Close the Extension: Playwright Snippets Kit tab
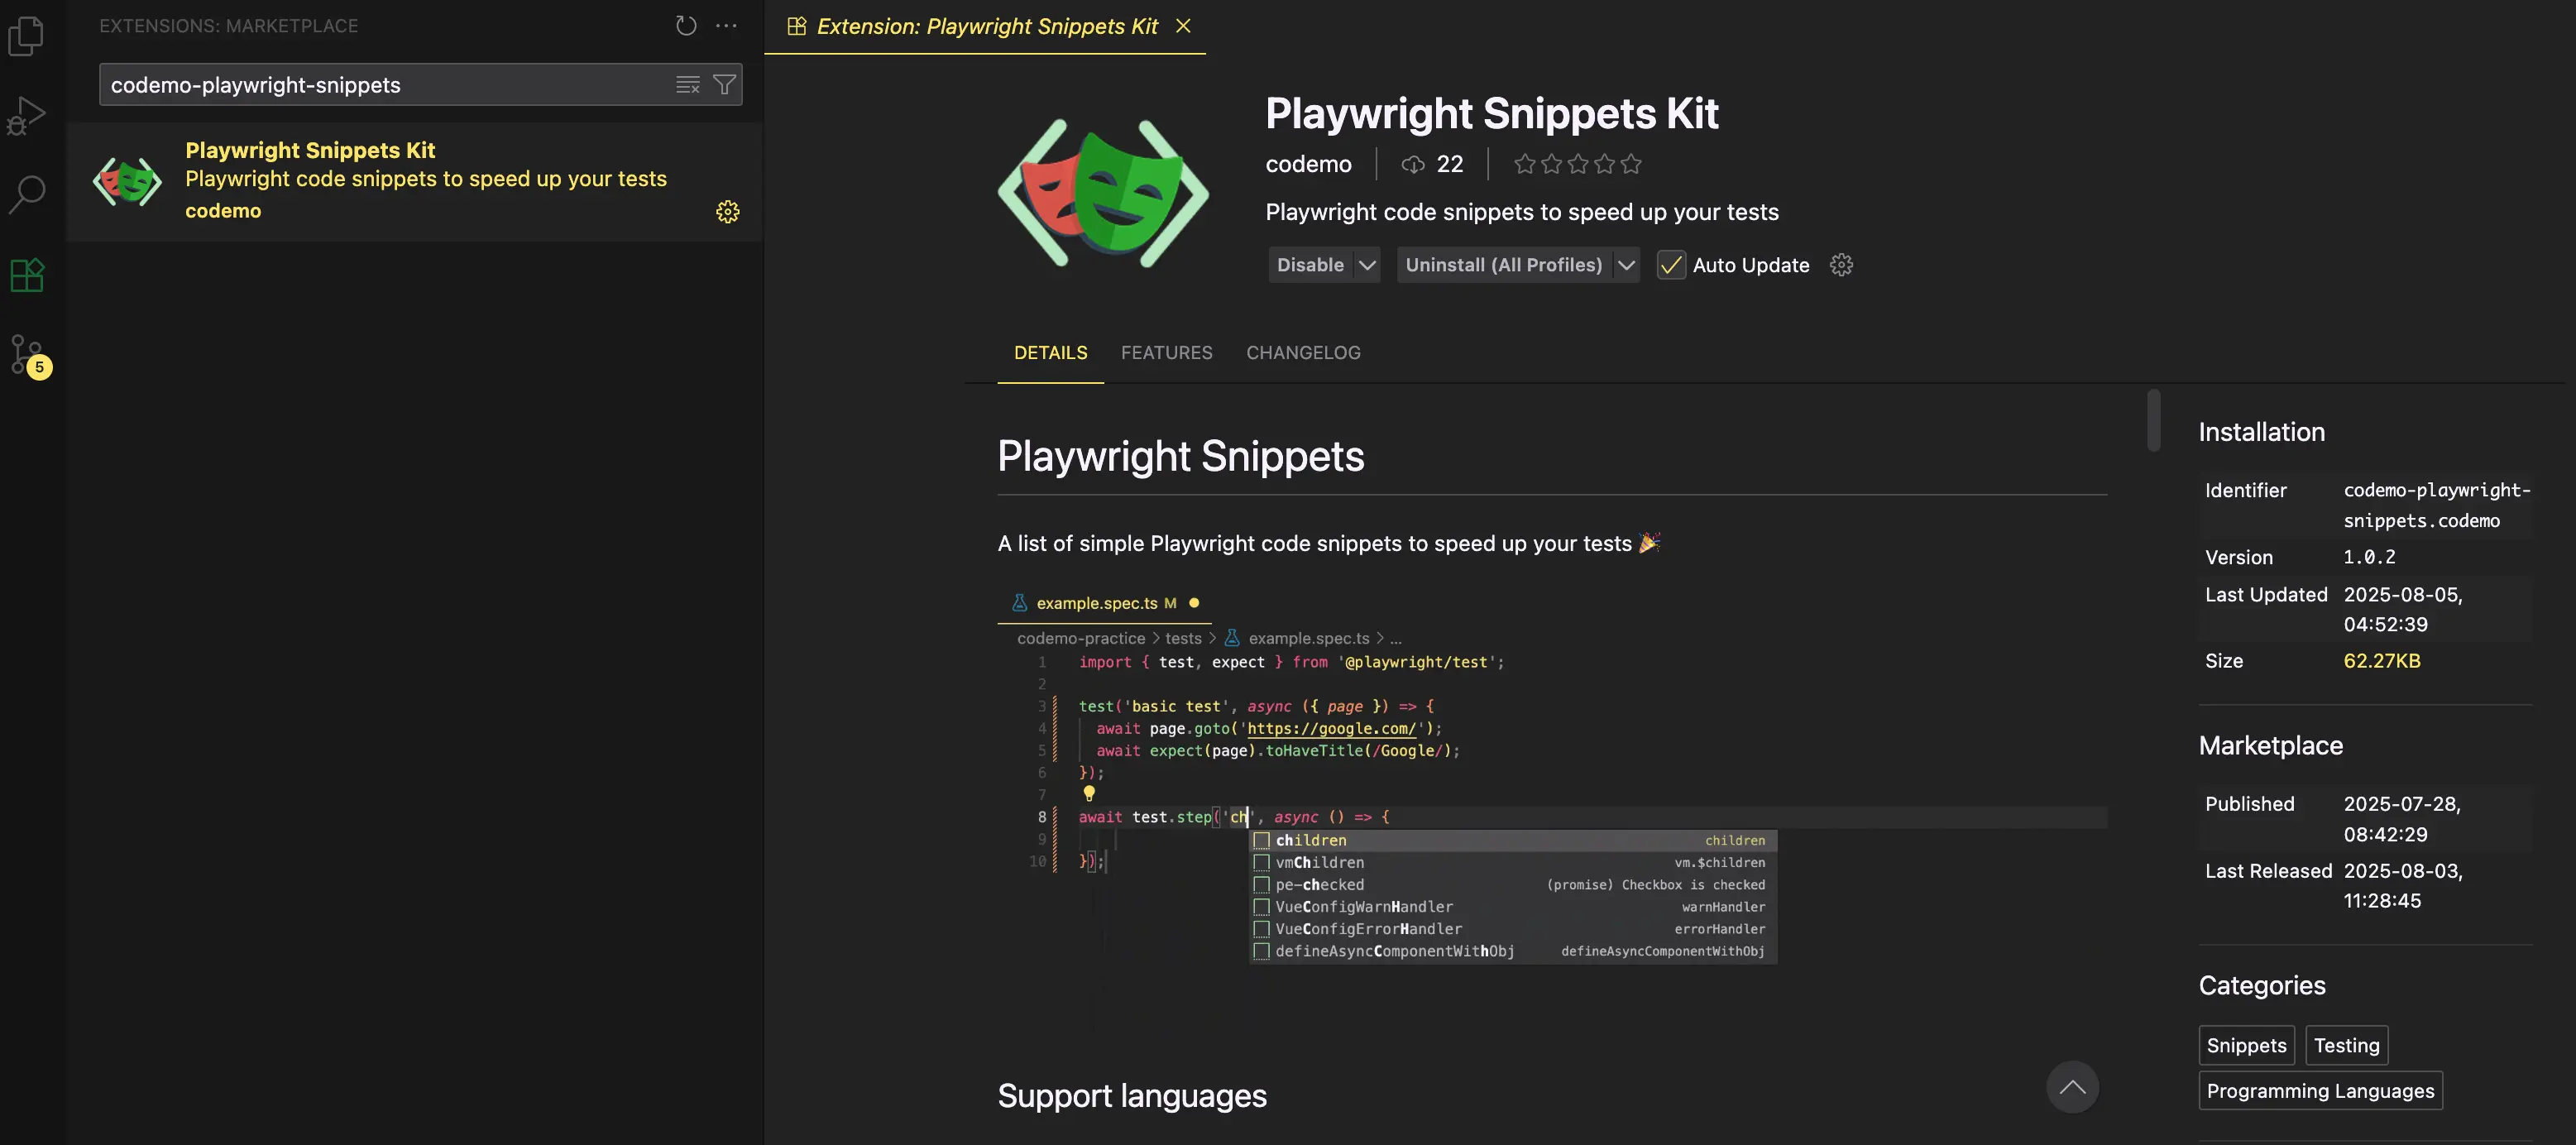2576x1145 pixels. (1183, 26)
